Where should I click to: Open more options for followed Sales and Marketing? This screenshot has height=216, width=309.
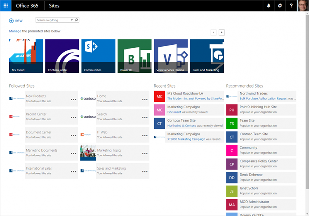click(x=145, y=172)
